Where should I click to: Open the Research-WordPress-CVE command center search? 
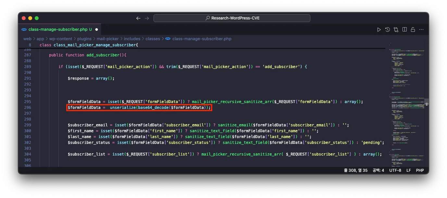(x=232, y=18)
